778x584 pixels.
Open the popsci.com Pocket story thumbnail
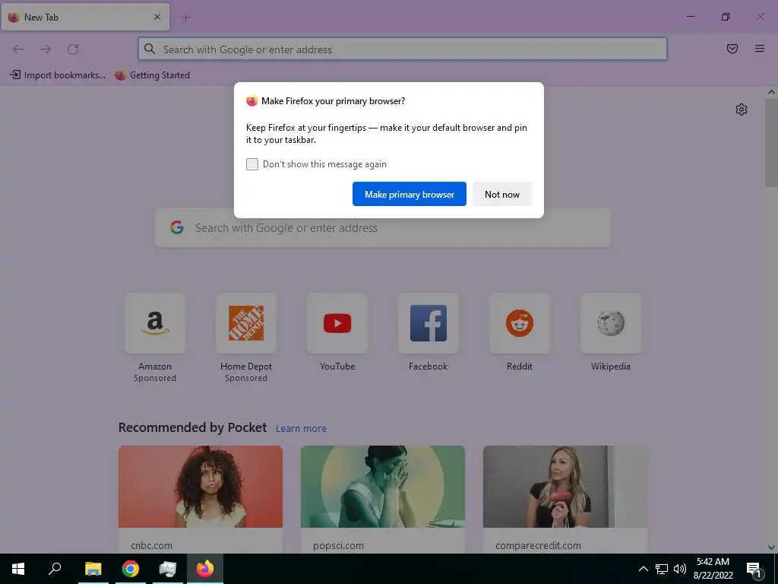[383, 487]
